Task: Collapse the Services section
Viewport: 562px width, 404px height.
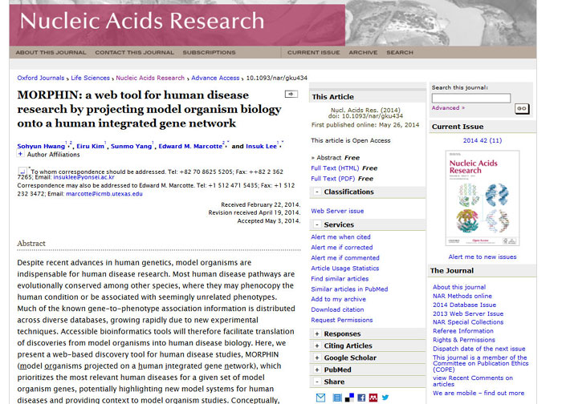Action: point(317,224)
